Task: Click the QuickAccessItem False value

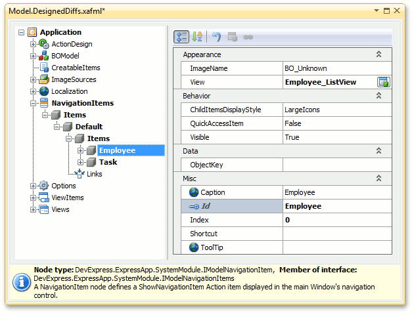Action: tap(337, 123)
